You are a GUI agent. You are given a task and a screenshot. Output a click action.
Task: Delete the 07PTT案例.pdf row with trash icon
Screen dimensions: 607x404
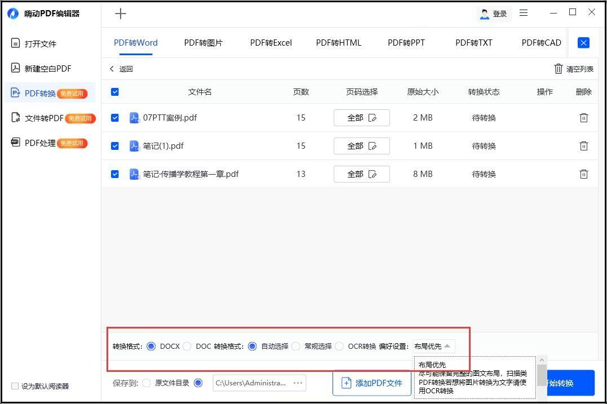click(x=583, y=118)
